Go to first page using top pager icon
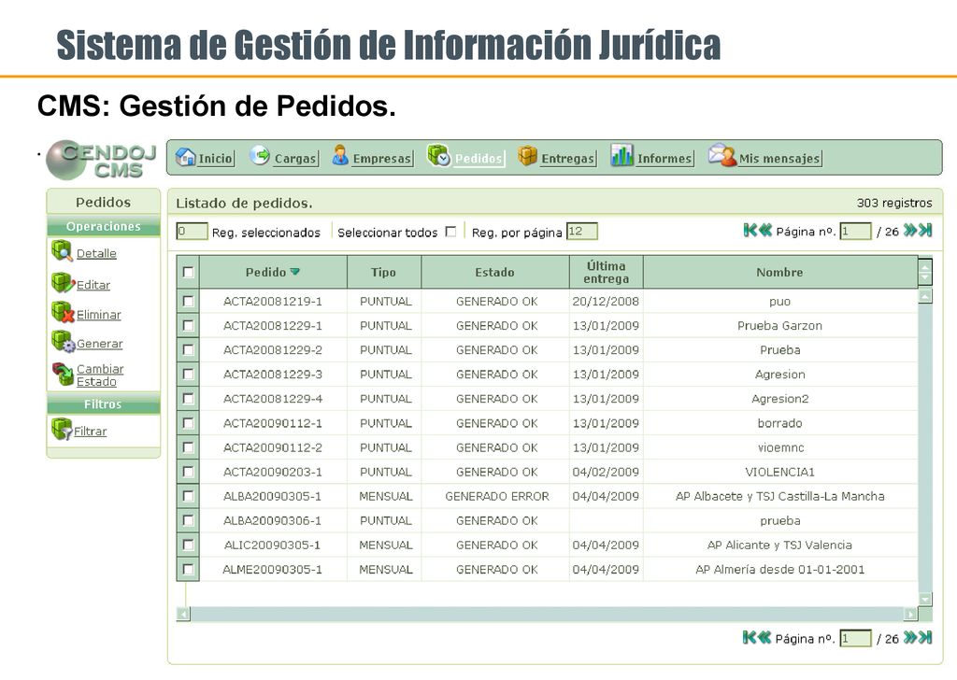This screenshot has width=957, height=680. pos(750,230)
